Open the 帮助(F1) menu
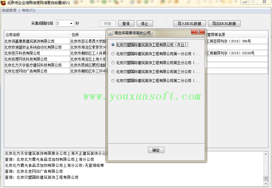This screenshot has height=188, width=272. point(29,10)
